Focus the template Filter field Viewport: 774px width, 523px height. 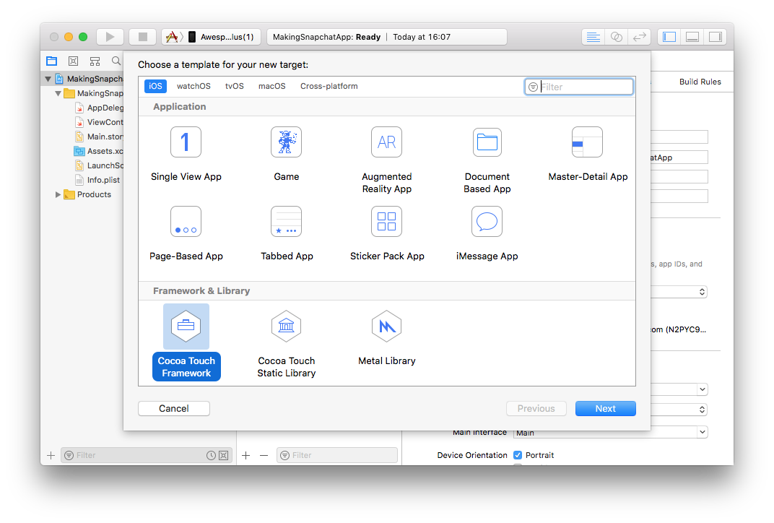pyautogui.click(x=578, y=87)
